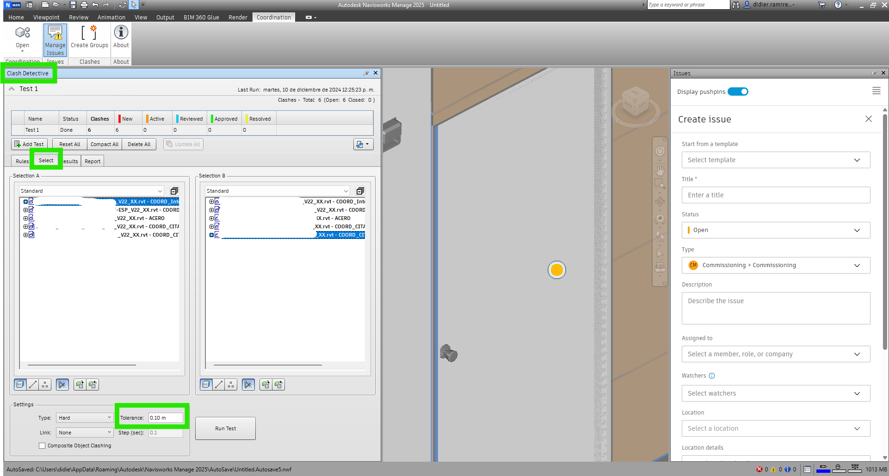Click the About info icon in ribbon
The image size is (889, 476).
tap(121, 37)
